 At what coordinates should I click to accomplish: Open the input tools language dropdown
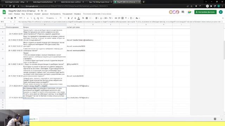[x=138, y=18]
